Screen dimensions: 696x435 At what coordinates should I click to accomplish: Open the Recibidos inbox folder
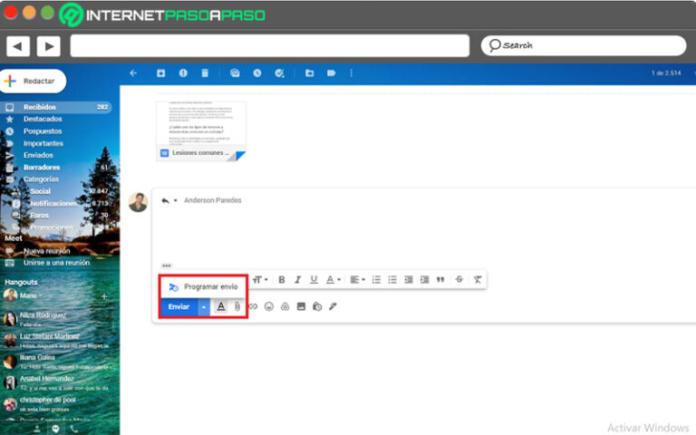pyautogui.click(x=55, y=107)
